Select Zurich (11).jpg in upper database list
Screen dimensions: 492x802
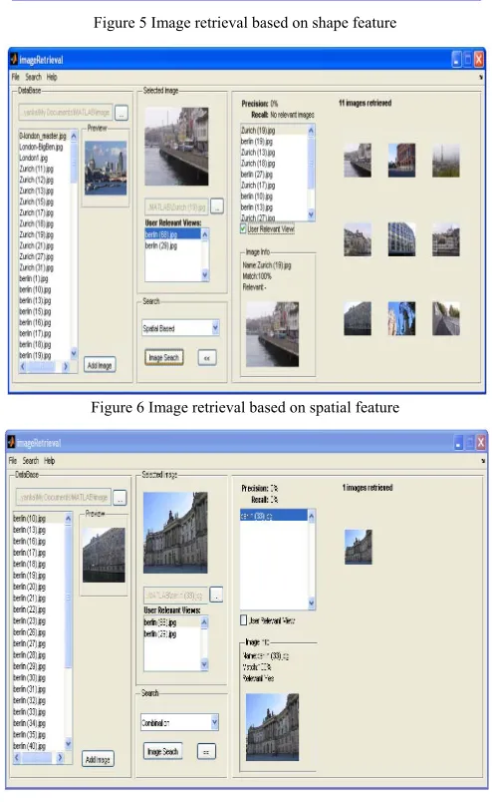coord(36,169)
